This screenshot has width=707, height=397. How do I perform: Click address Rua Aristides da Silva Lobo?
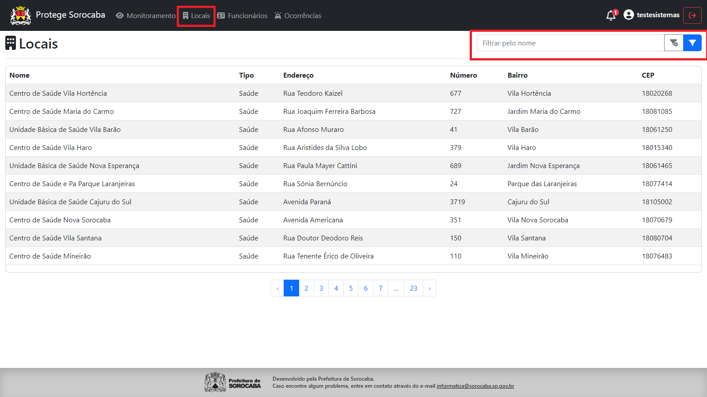click(325, 147)
